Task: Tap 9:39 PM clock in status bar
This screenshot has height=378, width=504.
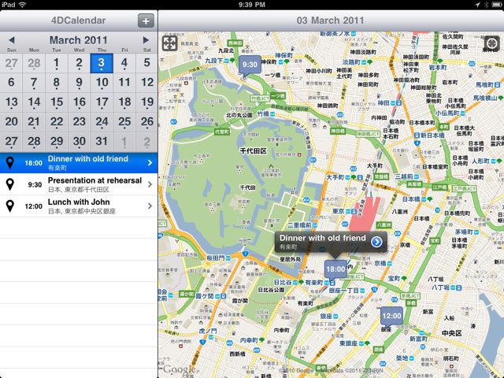Action: point(252,5)
